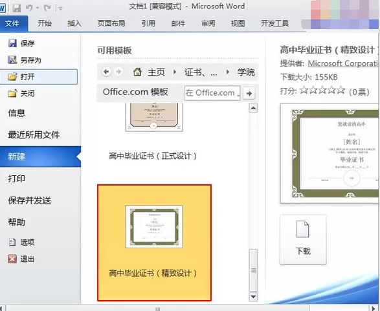Click the large certificate preview image

tap(330, 153)
